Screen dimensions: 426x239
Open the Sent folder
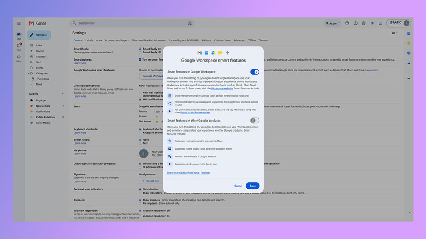pos(39,62)
